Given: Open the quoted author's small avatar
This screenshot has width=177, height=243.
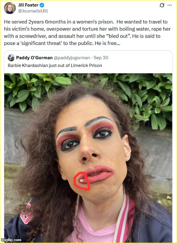Looking at the screenshot, I should (11, 58).
